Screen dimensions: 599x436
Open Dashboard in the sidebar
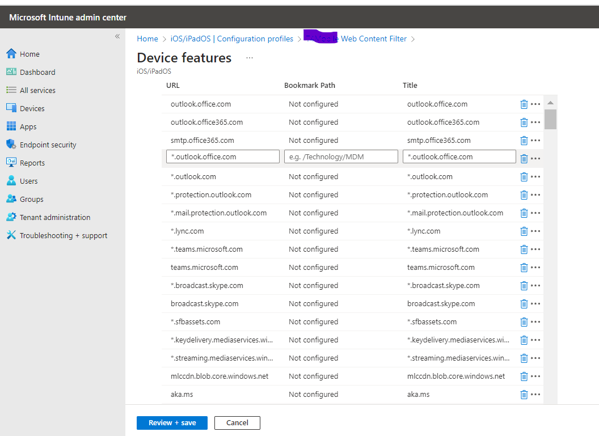coord(31,72)
